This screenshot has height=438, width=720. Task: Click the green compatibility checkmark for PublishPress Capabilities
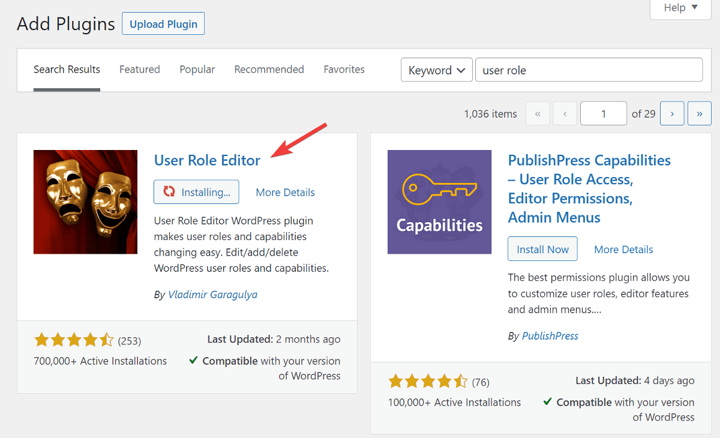548,402
